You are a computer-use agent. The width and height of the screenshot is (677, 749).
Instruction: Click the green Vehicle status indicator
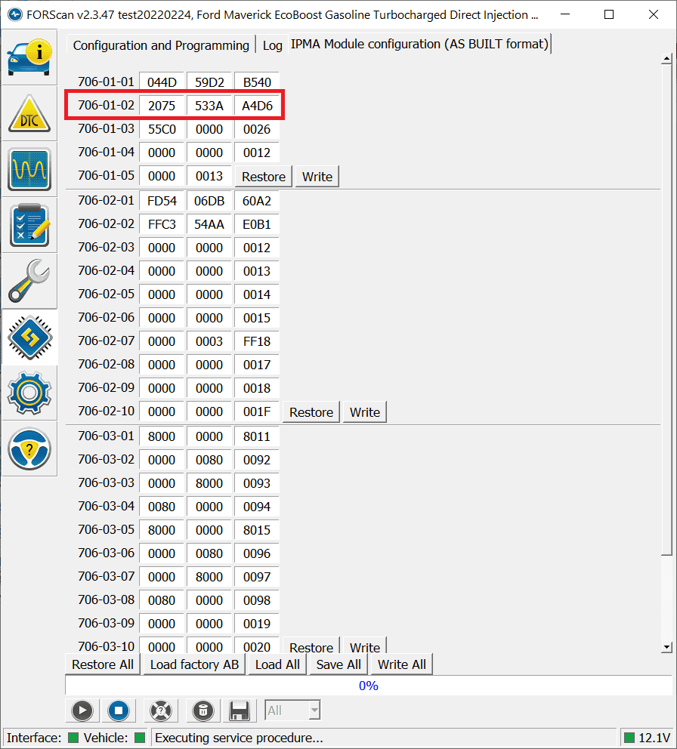140,738
